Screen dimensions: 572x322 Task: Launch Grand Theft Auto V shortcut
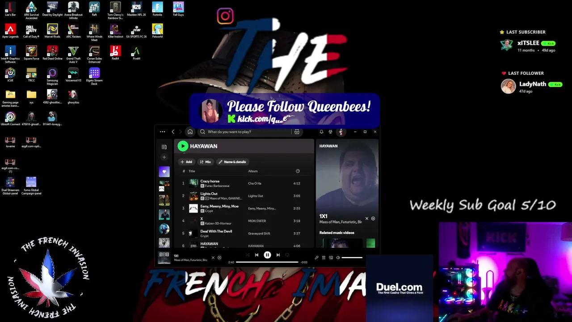click(x=73, y=55)
